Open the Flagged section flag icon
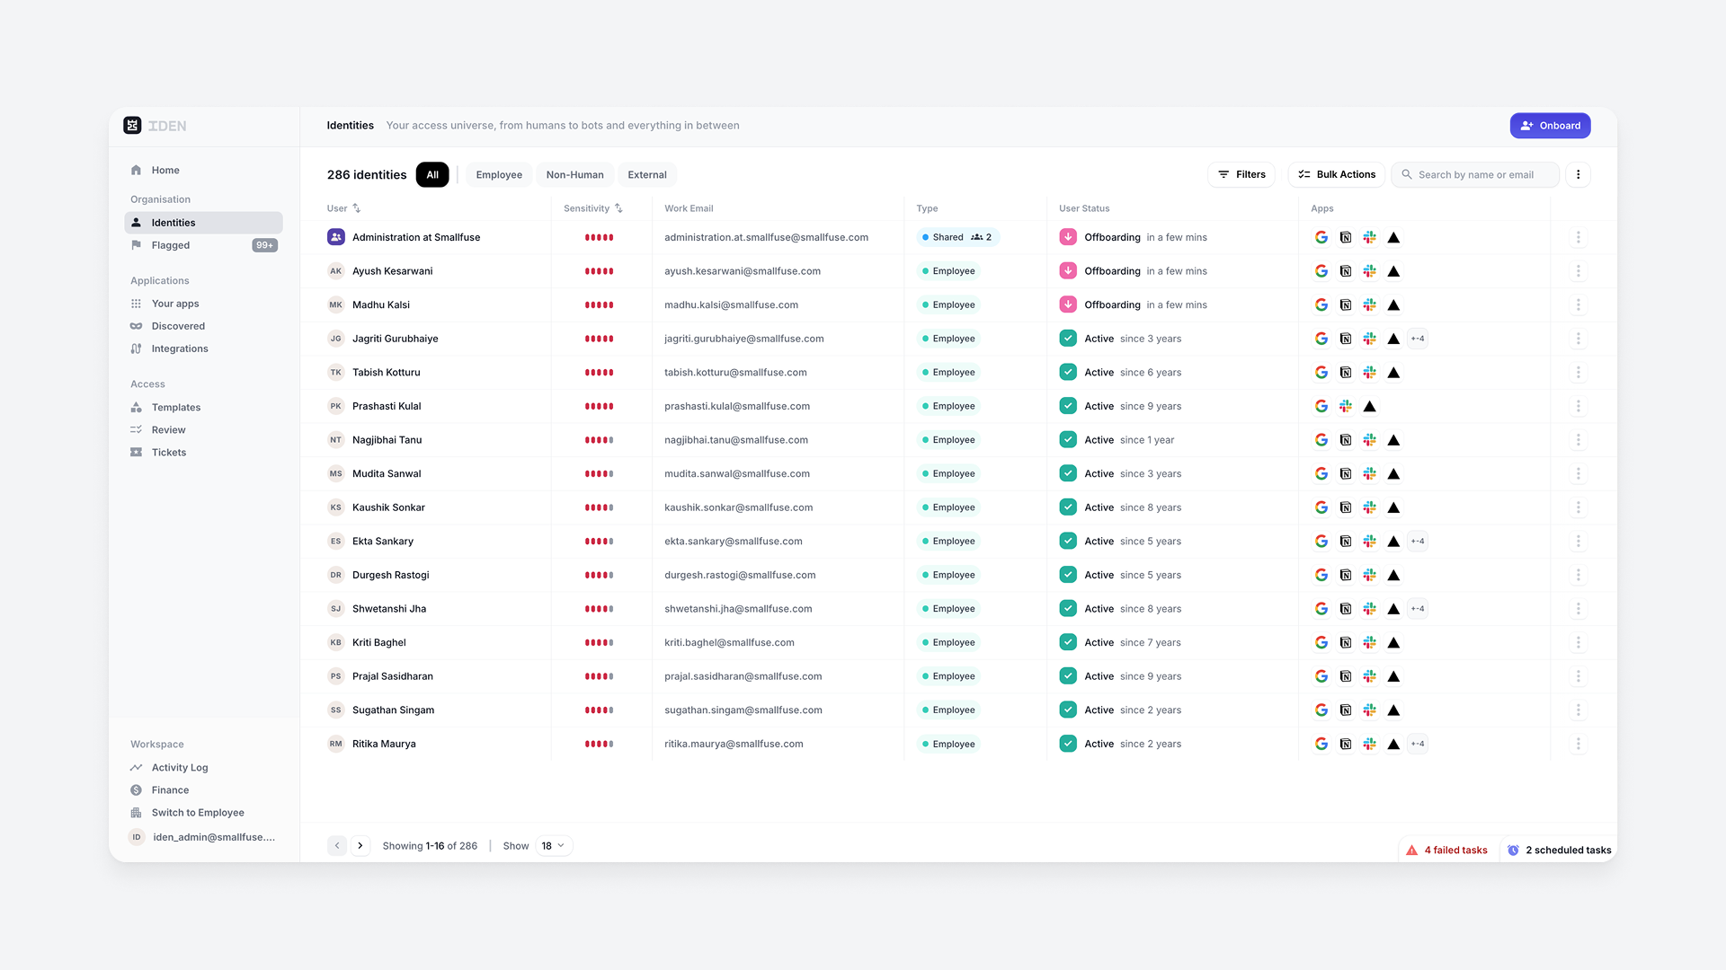This screenshot has width=1726, height=970. 137,245
